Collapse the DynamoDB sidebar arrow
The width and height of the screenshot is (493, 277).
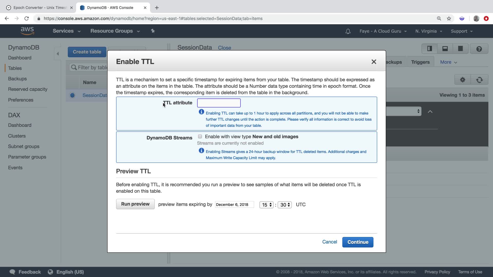[58, 54]
